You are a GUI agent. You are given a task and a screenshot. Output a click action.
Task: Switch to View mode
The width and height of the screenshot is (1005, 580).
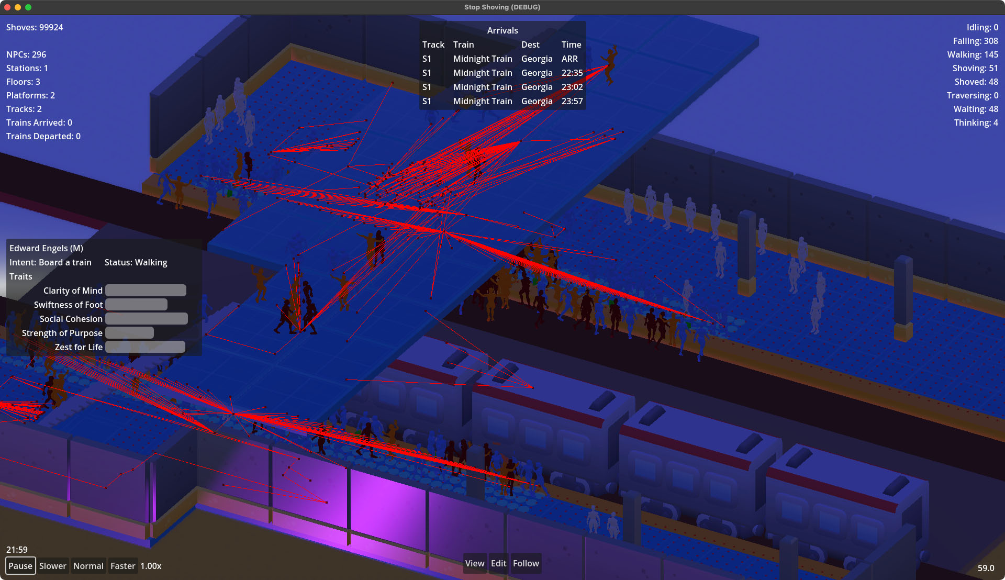pos(474,563)
